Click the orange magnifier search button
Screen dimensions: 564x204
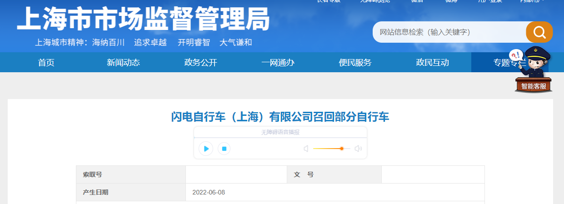click(539, 32)
